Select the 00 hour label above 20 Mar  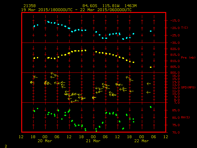[45, 137]
